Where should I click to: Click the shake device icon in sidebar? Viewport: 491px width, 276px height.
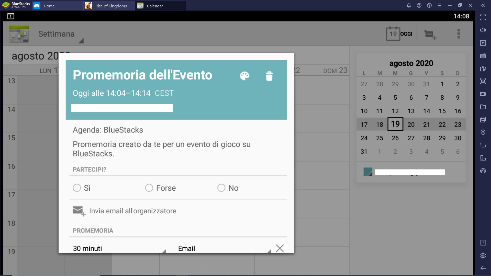point(483,145)
